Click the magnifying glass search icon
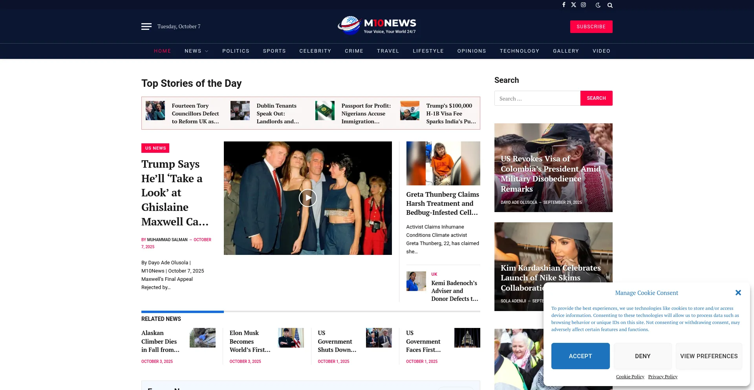Screen dimensions: 754x390 pyautogui.click(x=610, y=5)
